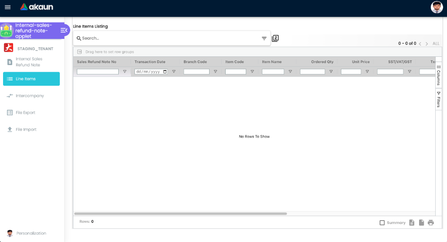Export grid with second file icon
This screenshot has height=242, width=447.
point(421,223)
